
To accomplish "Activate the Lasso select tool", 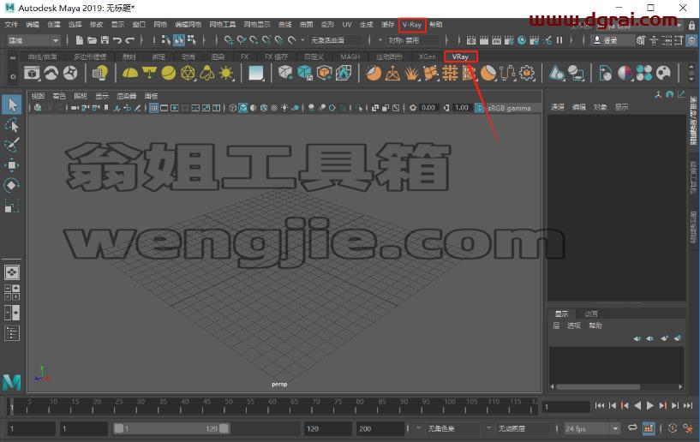I will [x=12, y=125].
